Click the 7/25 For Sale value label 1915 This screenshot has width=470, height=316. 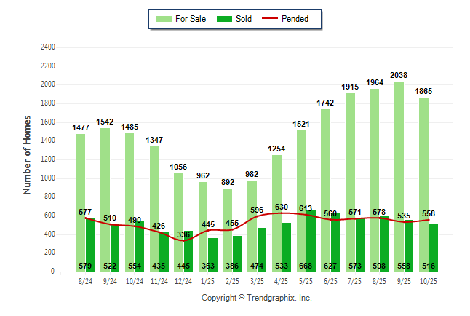(351, 87)
